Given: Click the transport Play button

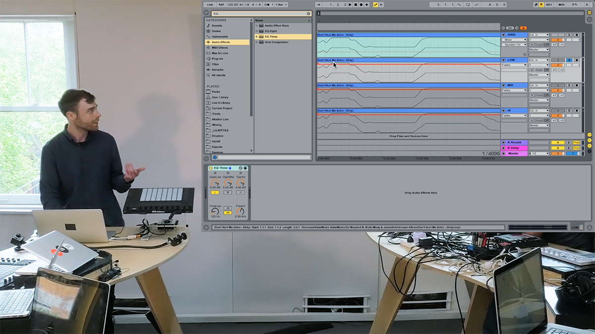Looking at the screenshot, I should point(350,4).
